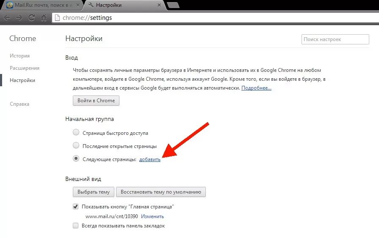Open История in the sidebar
The width and height of the screenshot is (379, 238).
click(x=19, y=56)
